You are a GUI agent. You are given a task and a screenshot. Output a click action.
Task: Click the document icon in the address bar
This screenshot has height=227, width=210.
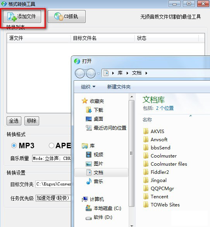(x=106, y=73)
